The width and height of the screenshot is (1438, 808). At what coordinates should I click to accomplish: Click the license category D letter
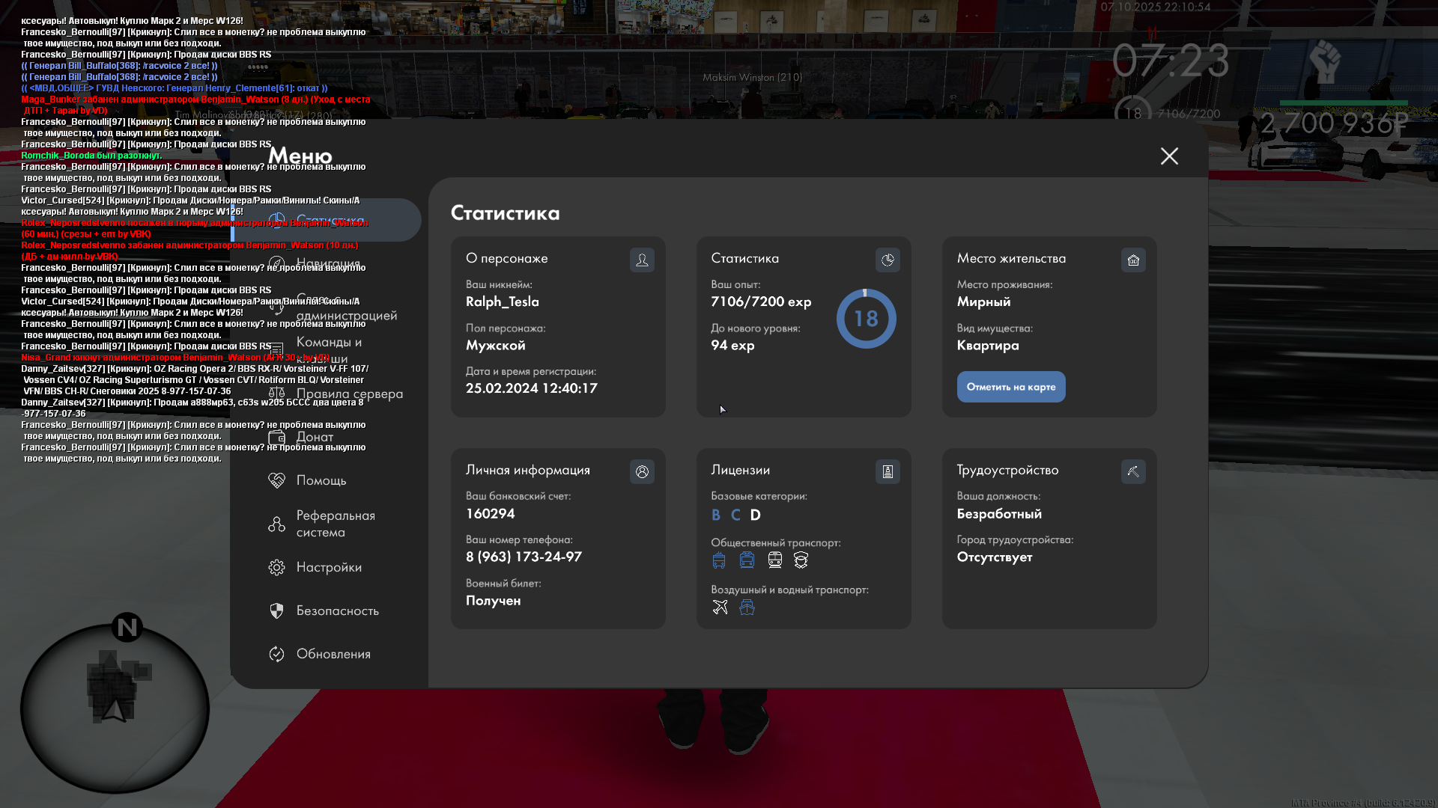click(755, 515)
